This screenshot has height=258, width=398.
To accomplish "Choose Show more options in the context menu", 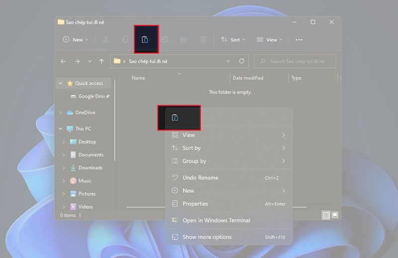I will (207, 237).
